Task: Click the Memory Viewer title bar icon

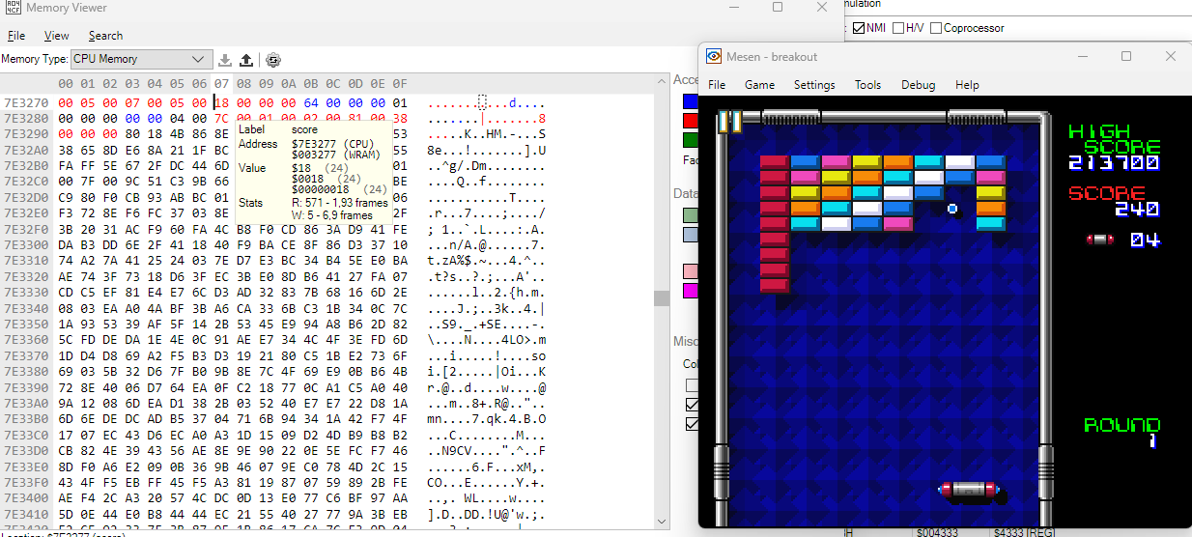Action: click(11, 8)
